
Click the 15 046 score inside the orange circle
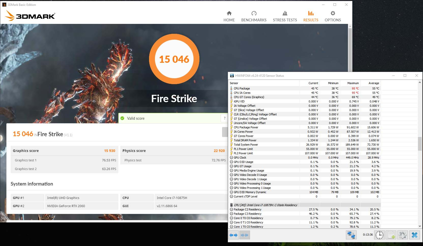tap(174, 59)
